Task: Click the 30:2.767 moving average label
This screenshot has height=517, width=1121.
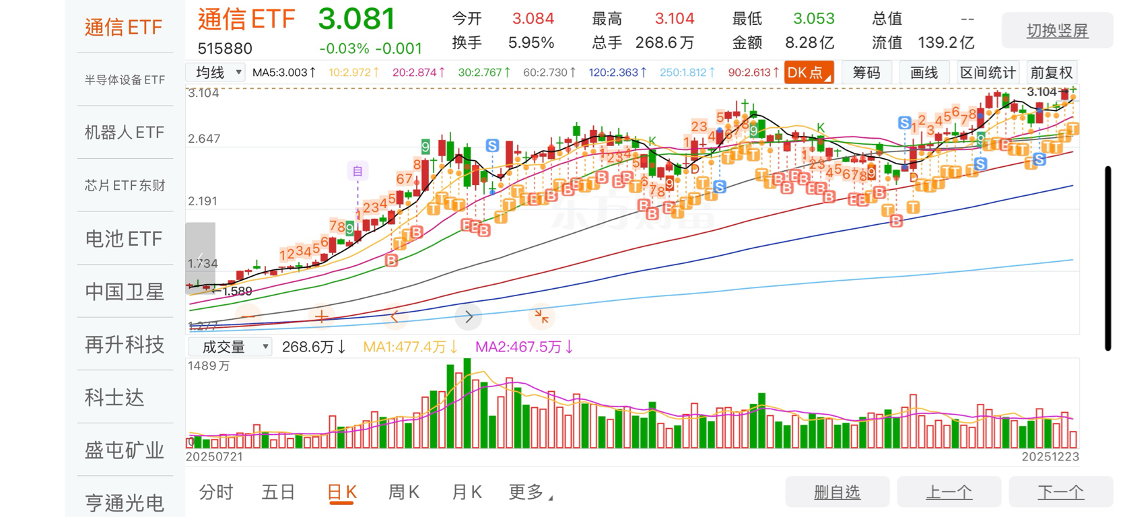Action: click(x=484, y=73)
